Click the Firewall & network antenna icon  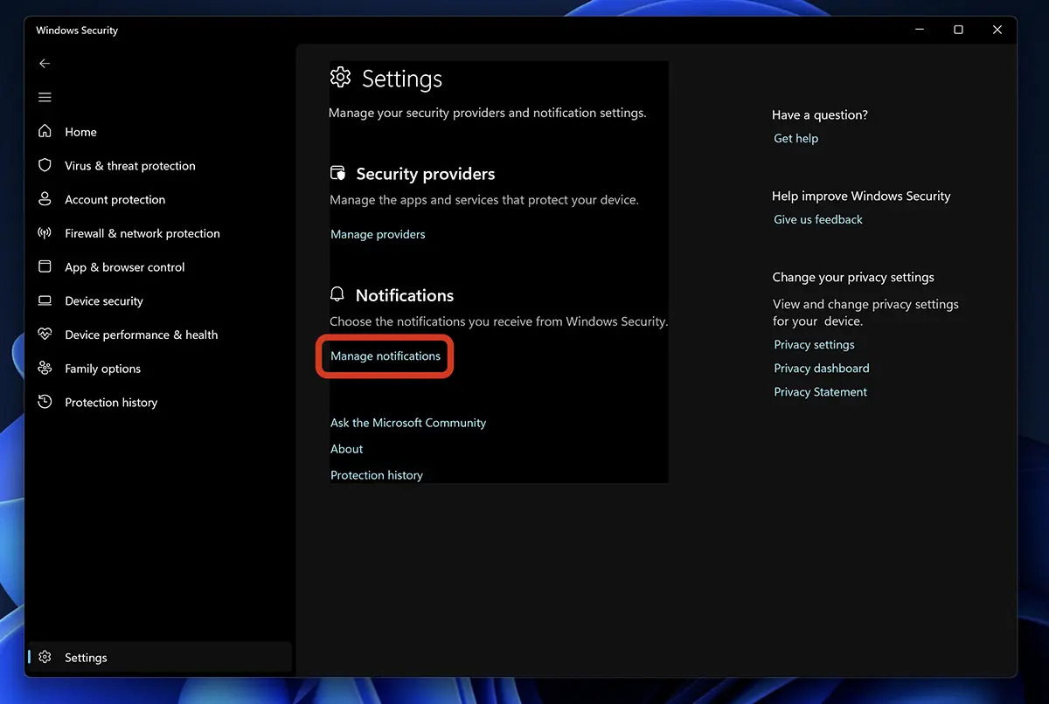(45, 233)
